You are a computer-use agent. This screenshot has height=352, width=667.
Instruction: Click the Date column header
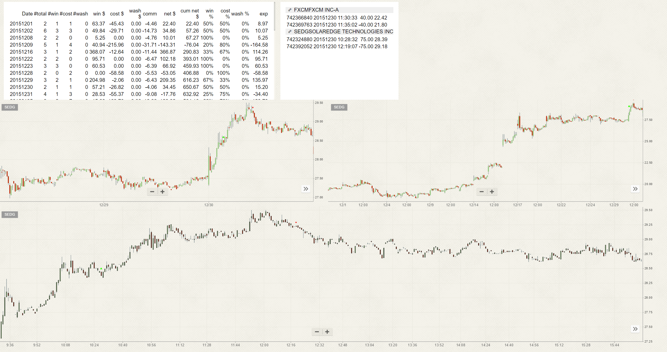[x=27, y=14]
